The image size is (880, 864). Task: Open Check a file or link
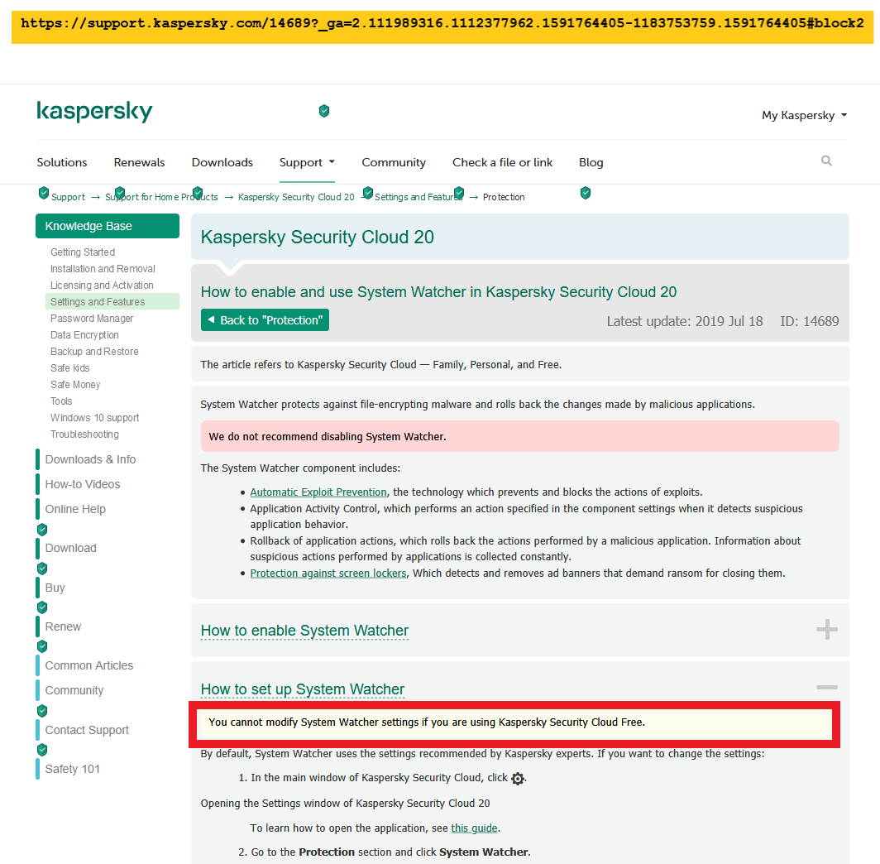click(502, 162)
